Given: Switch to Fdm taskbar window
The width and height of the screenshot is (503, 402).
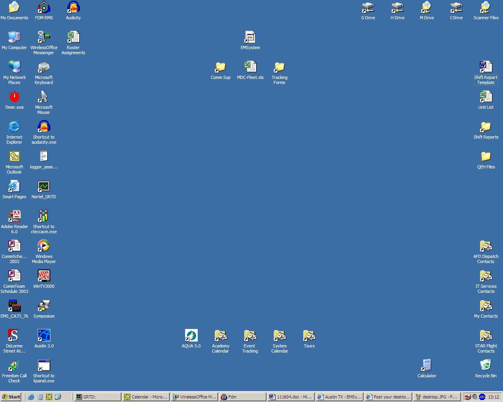Looking at the screenshot, I should coord(242,397).
